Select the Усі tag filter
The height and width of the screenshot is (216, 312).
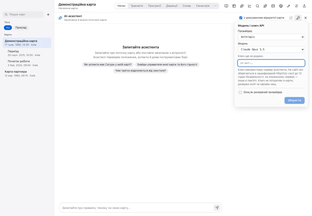[x=8, y=28]
